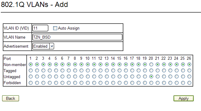Open the Advertisement dropdown arrow
201x111 pixels.
pyautogui.click(x=52, y=46)
